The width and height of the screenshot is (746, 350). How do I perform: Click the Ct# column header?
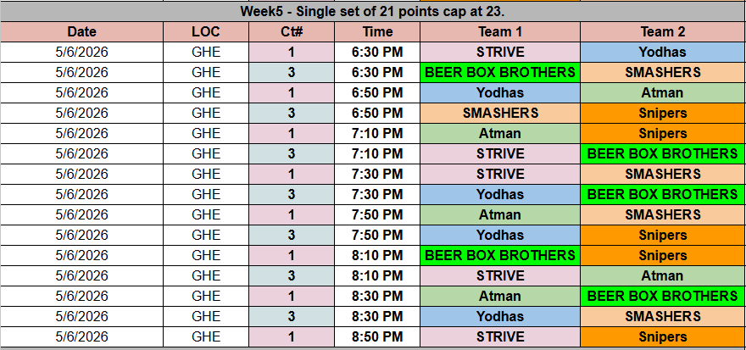pyautogui.click(x=292, y=31)
